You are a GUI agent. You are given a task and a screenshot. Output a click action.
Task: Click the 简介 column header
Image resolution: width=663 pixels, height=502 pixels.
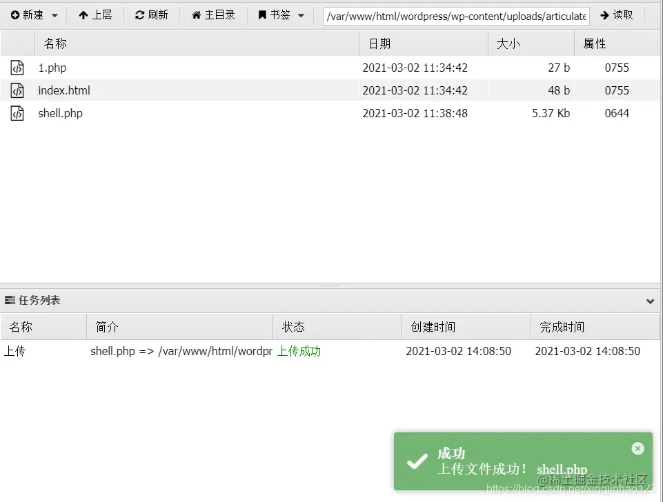[x=179, y=327]
